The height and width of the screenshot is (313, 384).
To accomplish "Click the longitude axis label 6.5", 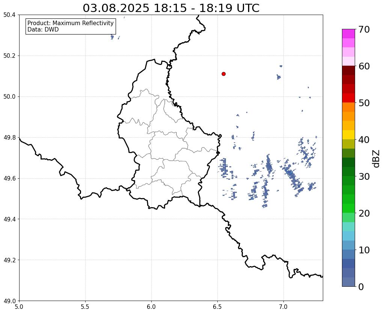I will 217,307.
